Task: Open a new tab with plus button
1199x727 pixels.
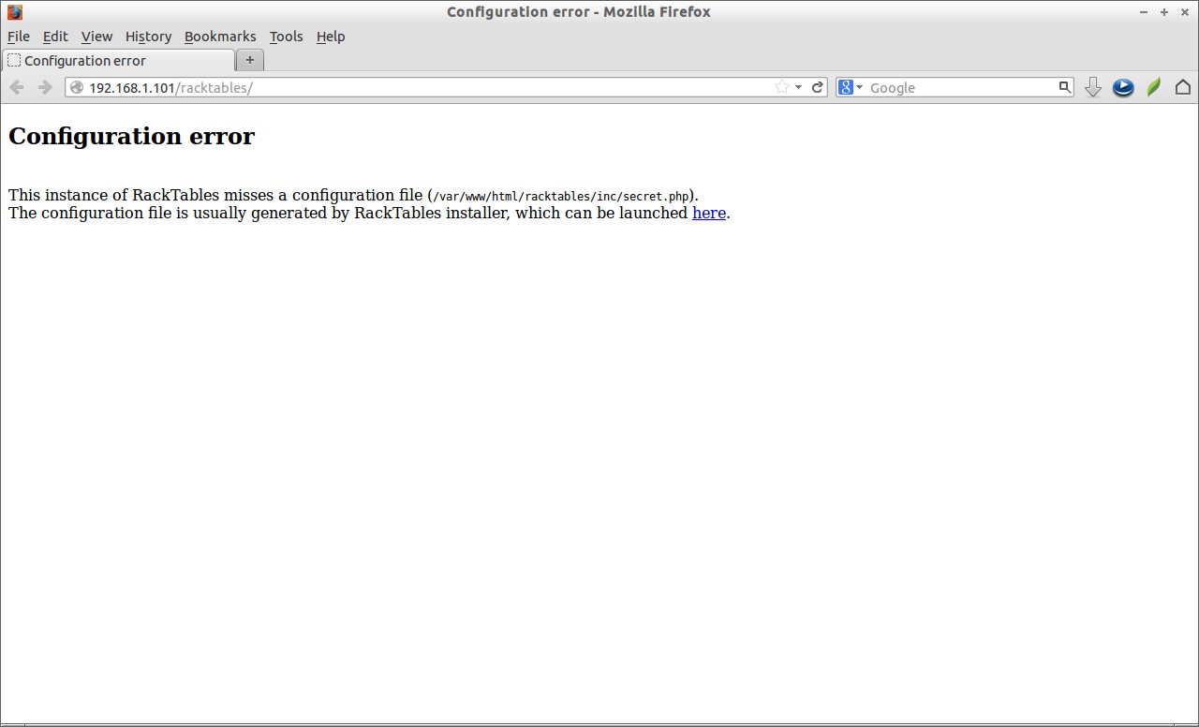Action: pos(250,60)
